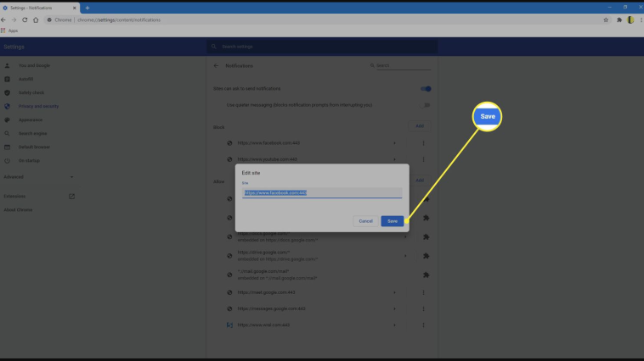Click the https://meet.google.com:443 entry text

point(266,292)
